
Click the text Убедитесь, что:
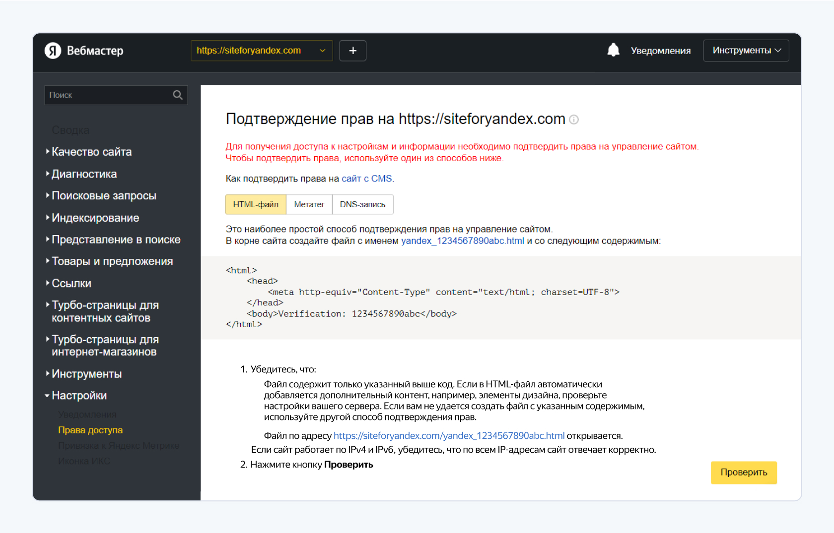[x=283, y=369]
